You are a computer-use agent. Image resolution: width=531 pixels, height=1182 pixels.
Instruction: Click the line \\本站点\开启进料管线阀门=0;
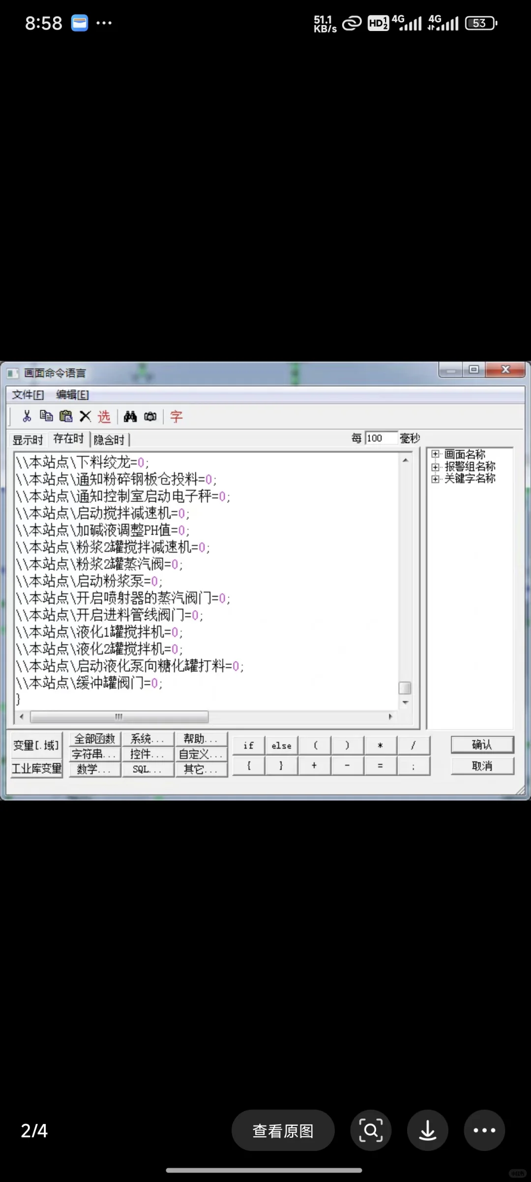pos(109,615)
